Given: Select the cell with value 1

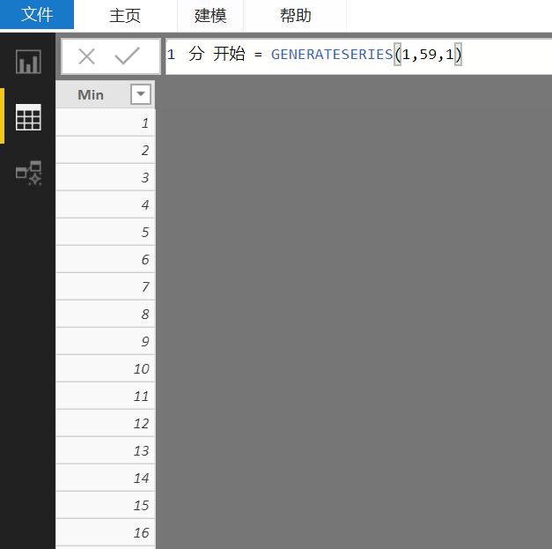Looking at the screenshot, I should click(106, 122).
